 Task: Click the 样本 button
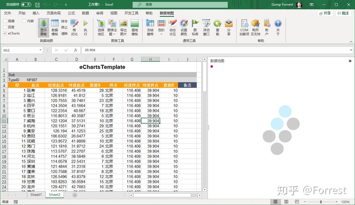64,21
